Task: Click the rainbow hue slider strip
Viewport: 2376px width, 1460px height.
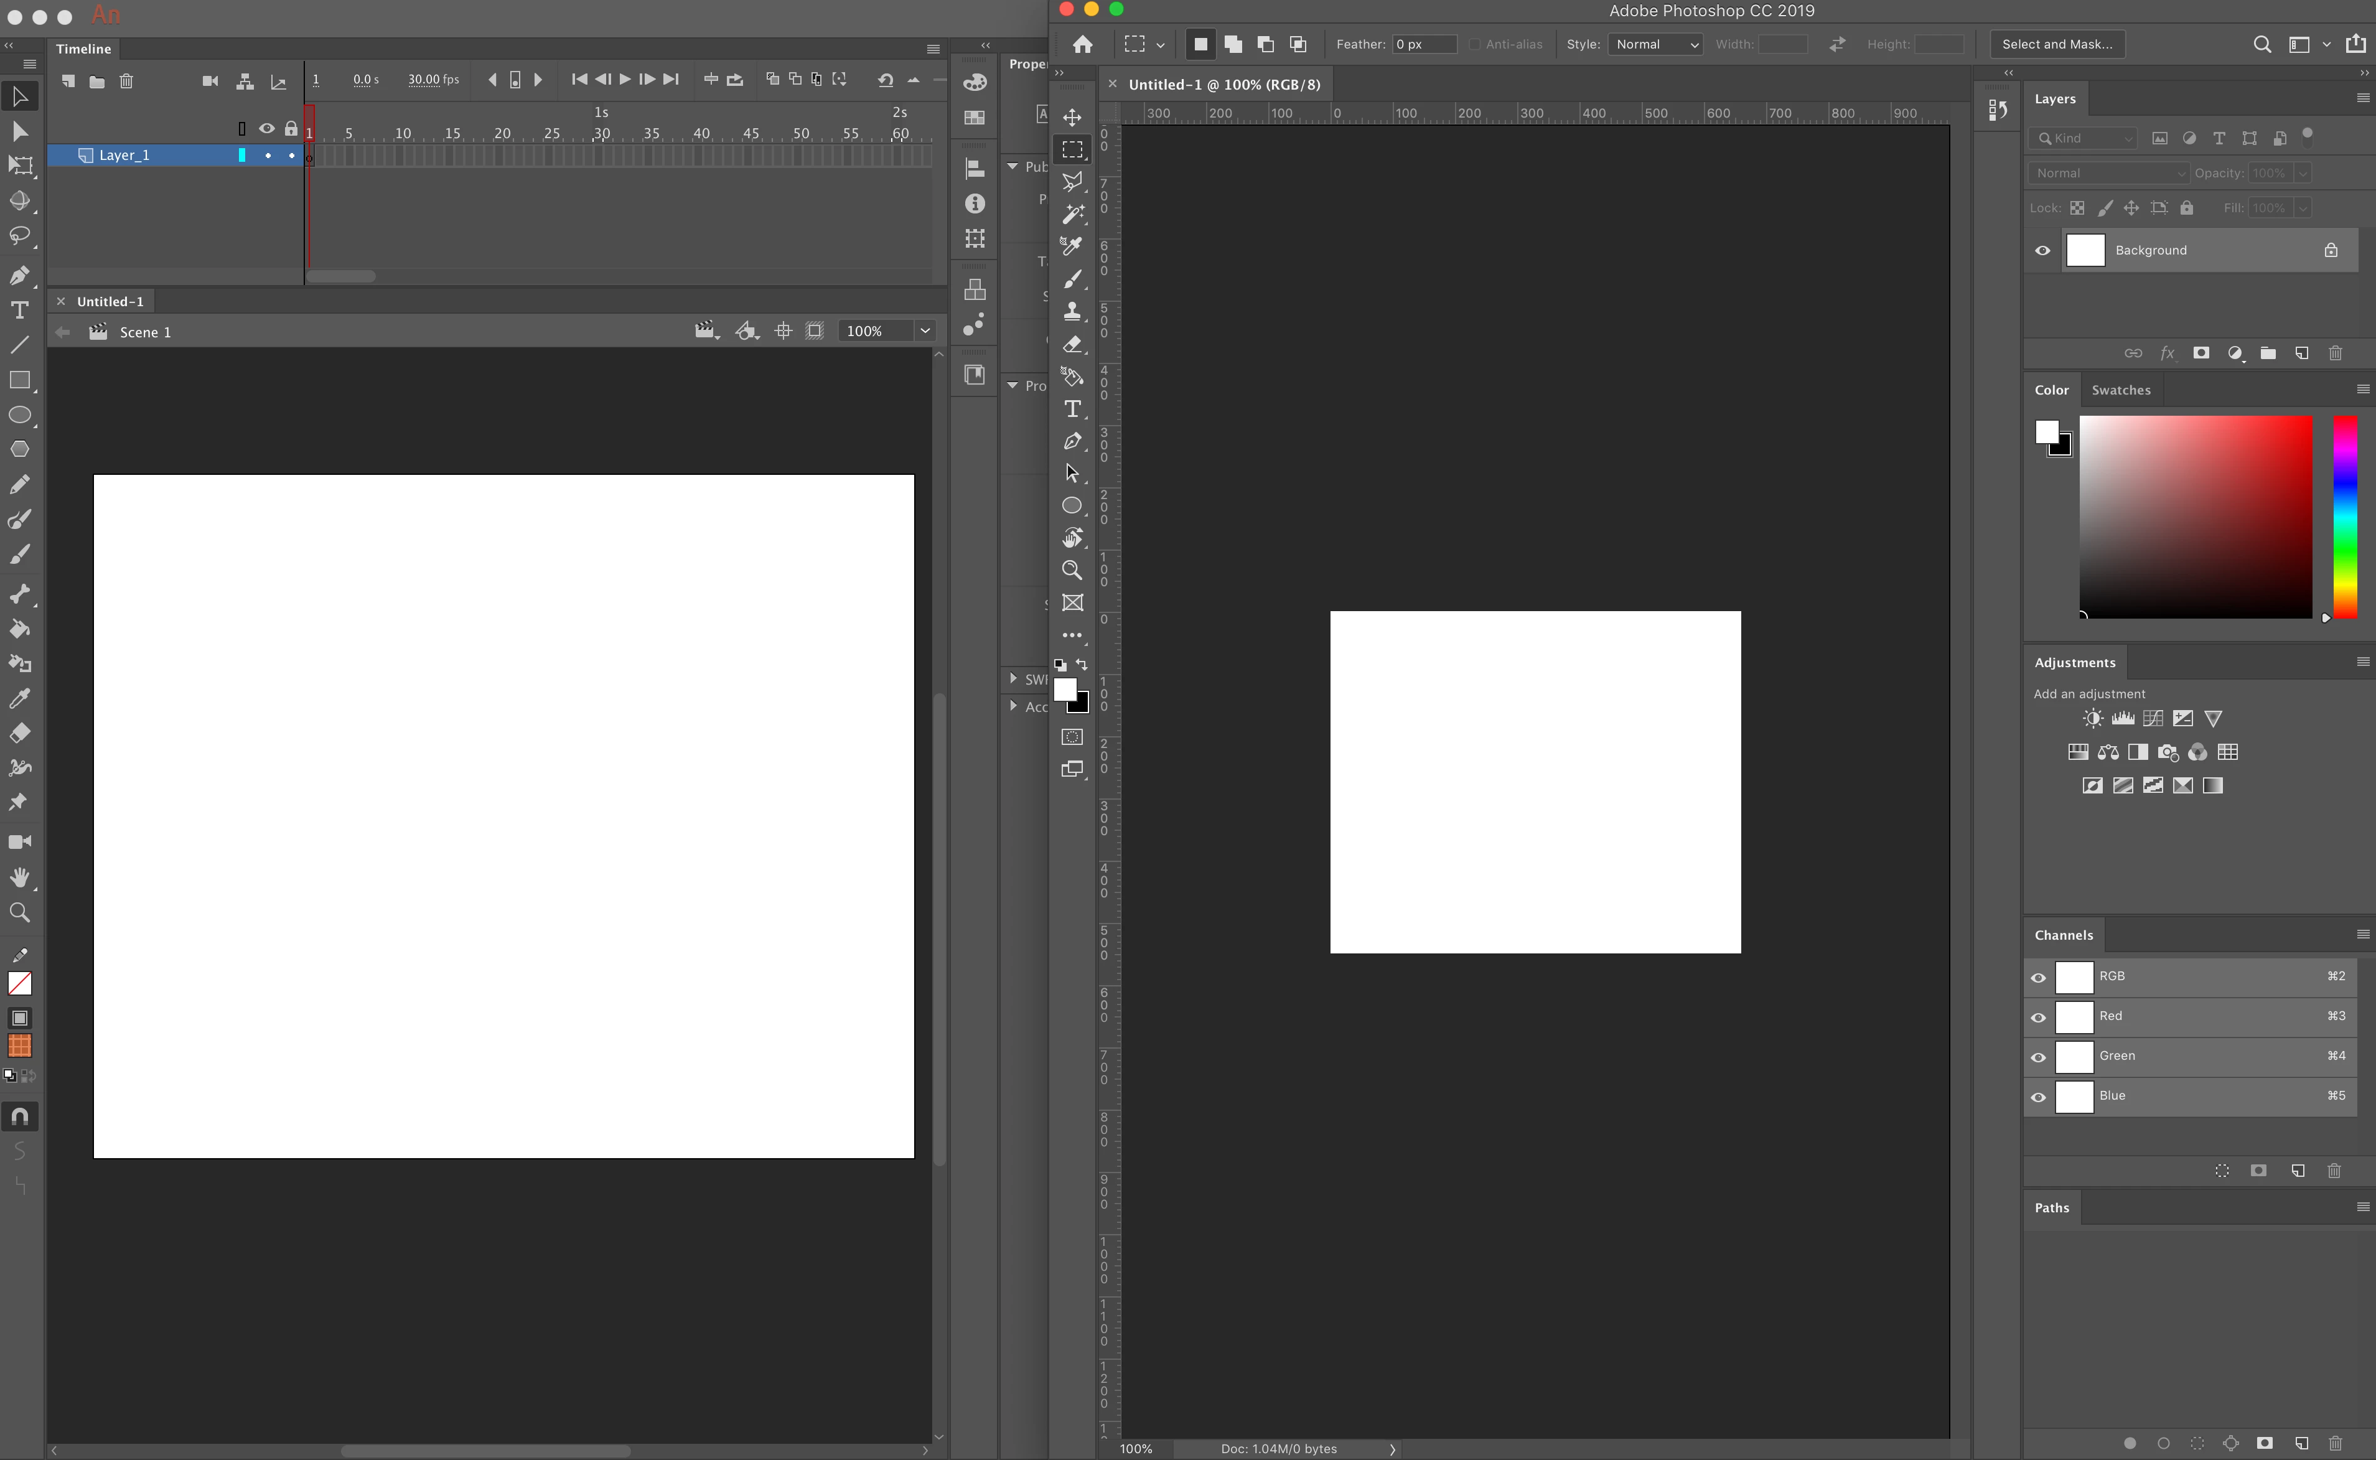Action: (2344, 517)
